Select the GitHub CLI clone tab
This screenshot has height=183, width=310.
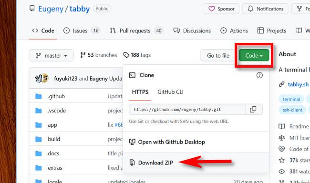click(x=170, y=92)
